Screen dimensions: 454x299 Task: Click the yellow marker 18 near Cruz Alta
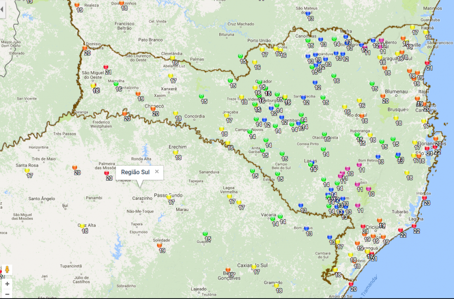[x=82, y=225]
